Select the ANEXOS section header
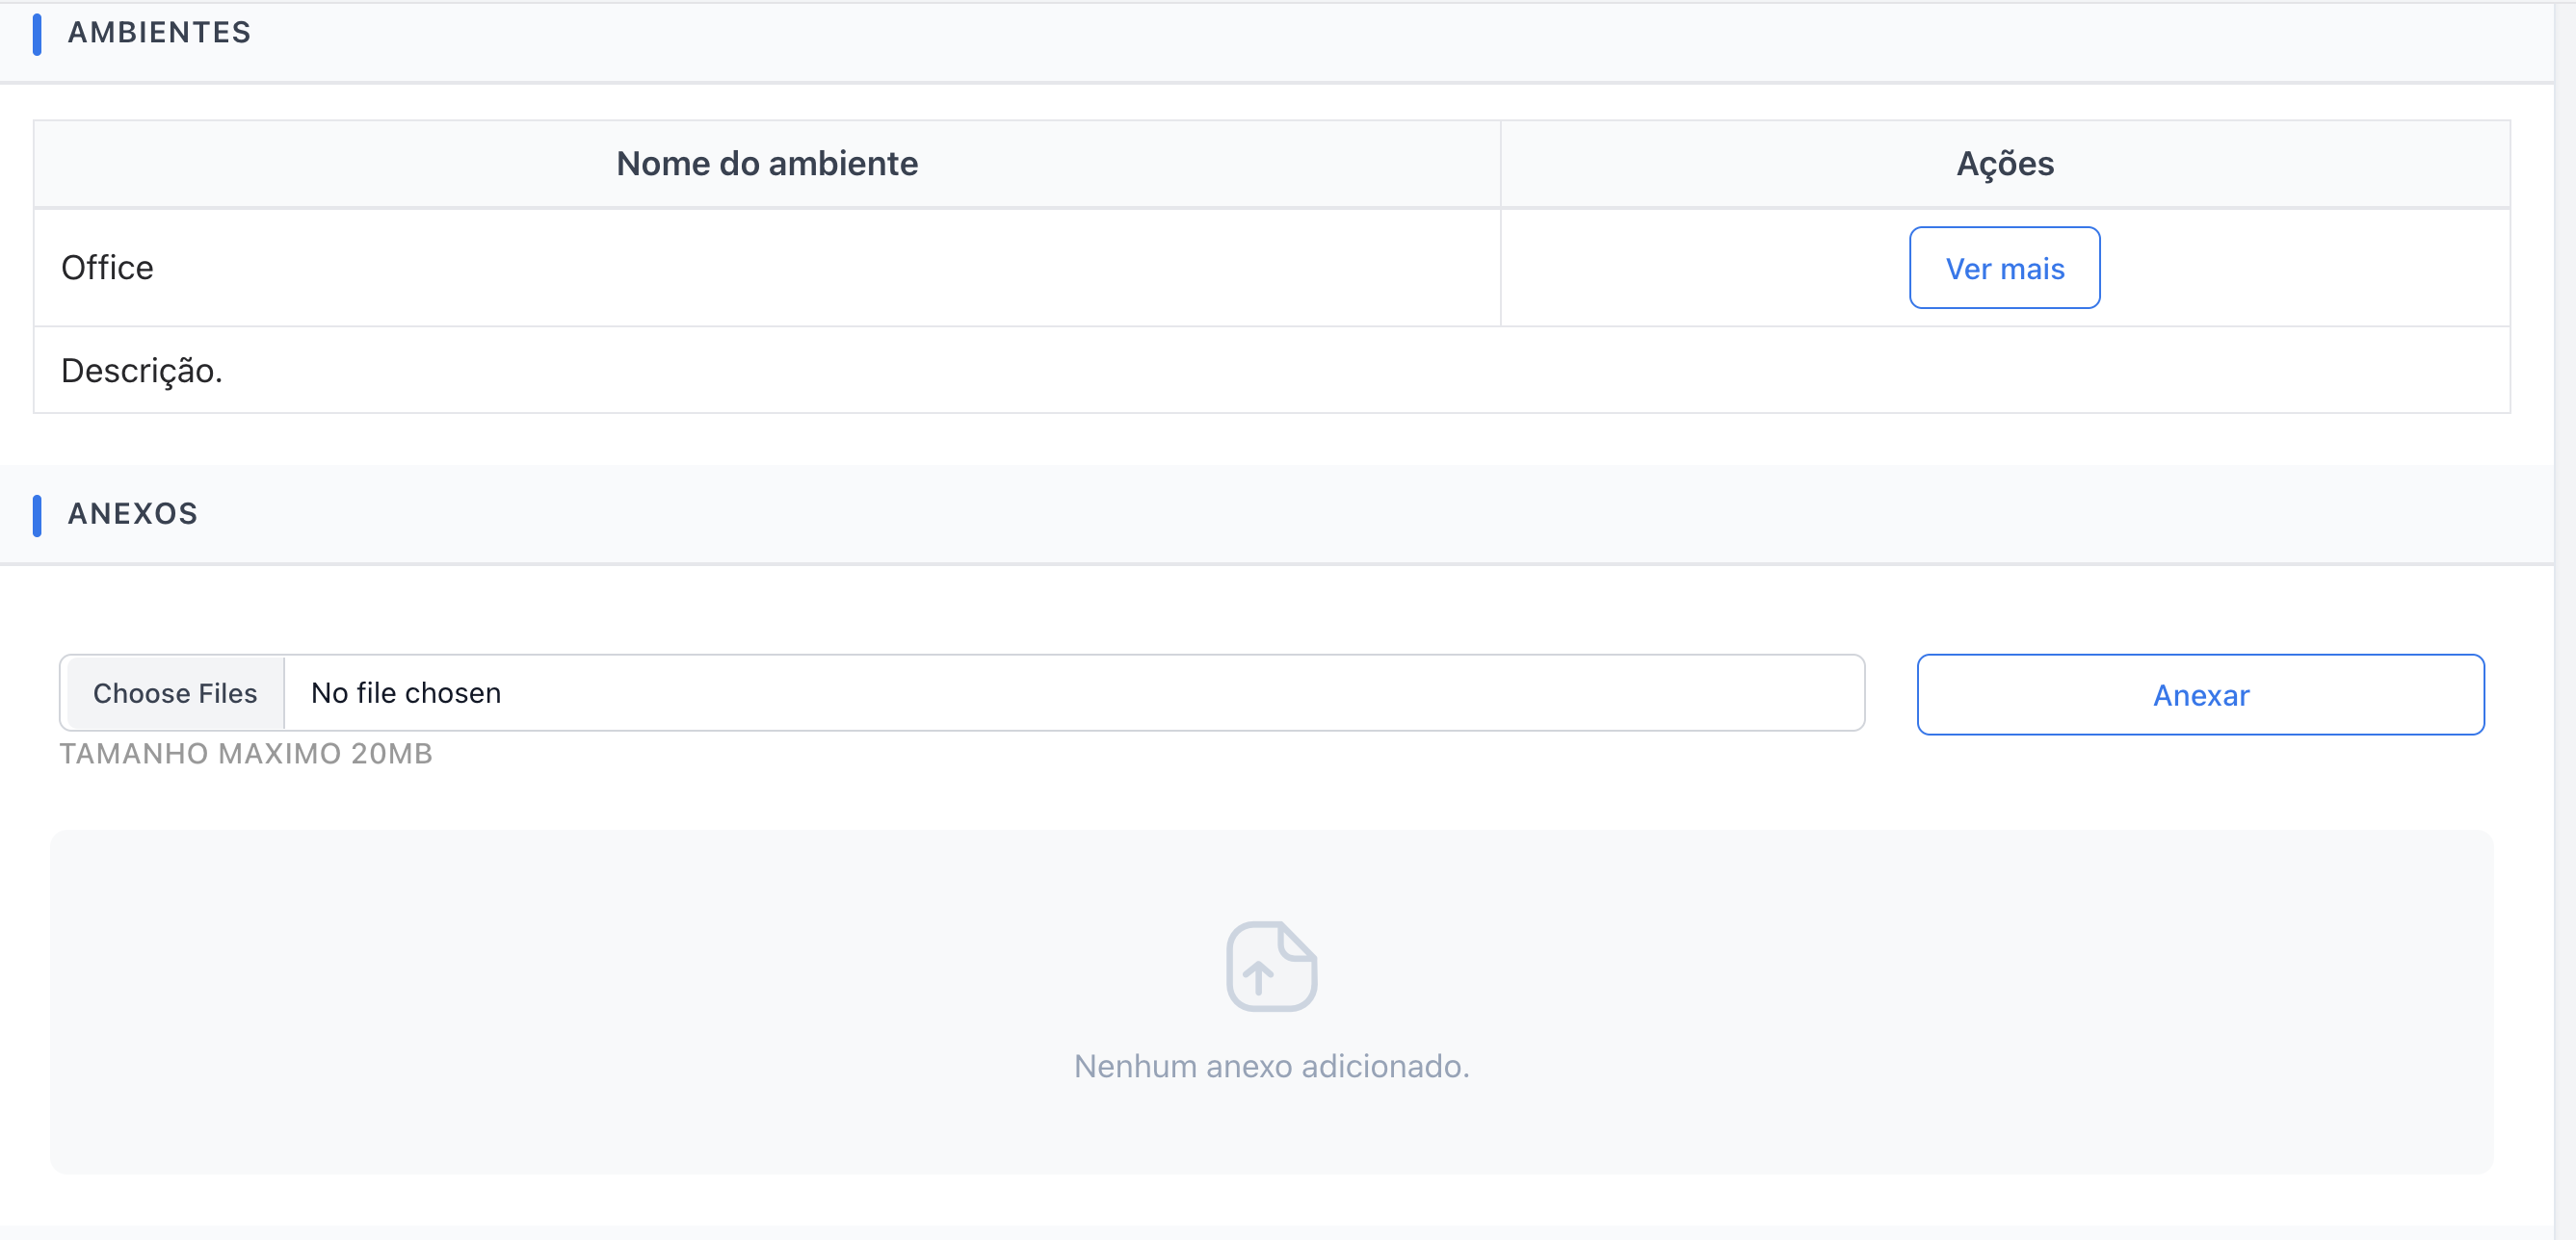This screenshot has width=2576, height=1240. tap(133, 513)
